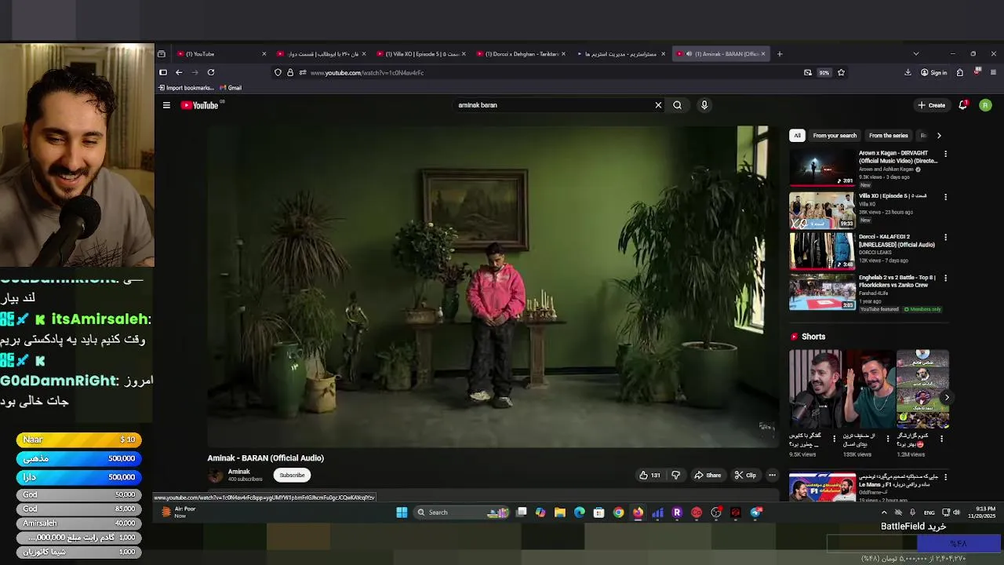Open more actions ellipsis under video
The image size is (1004, 565).
tap(772, 475)
